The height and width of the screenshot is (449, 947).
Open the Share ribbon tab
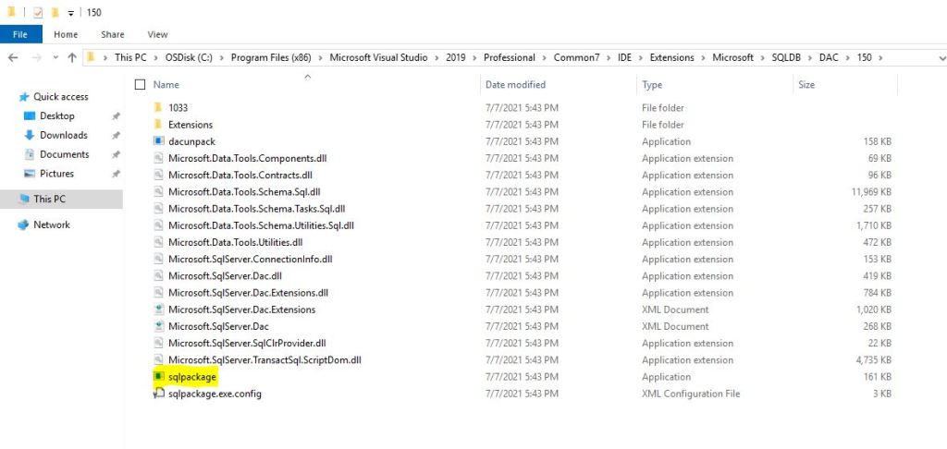[x=113, y=34]
